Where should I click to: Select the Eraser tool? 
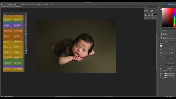click(x=26, y=32)
